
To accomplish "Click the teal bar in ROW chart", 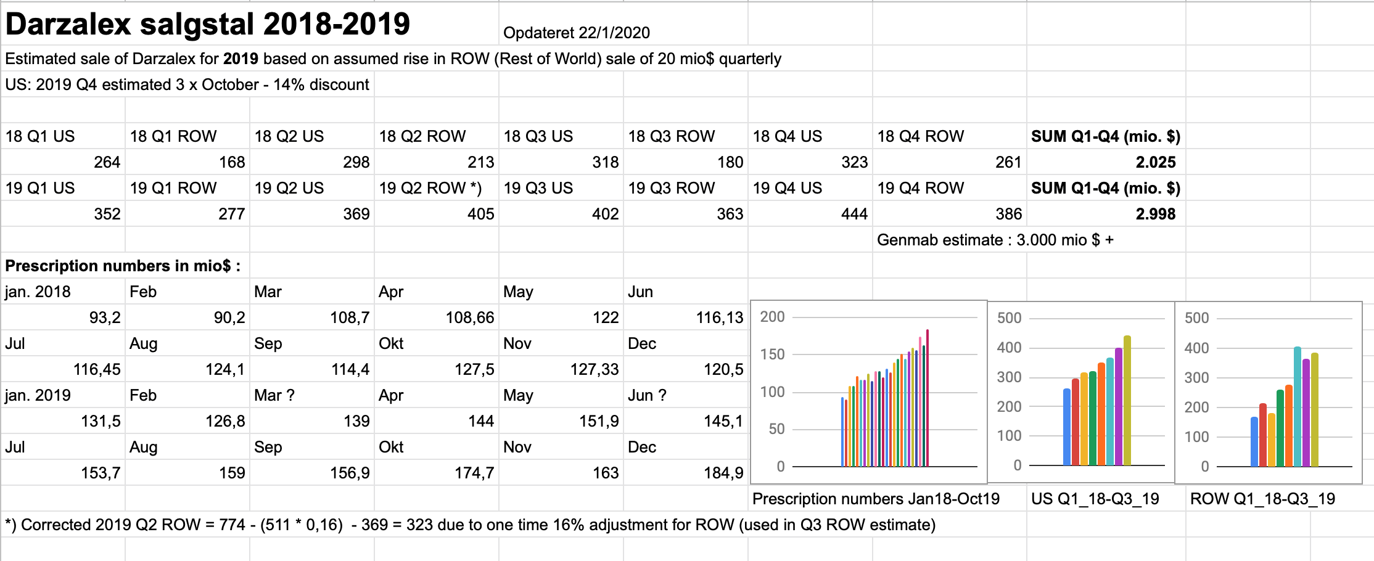I will point(1298,407).
